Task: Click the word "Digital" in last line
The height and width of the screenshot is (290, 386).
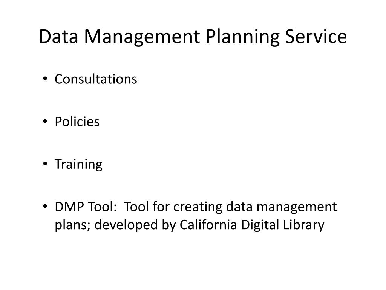Action: (260, 226)
